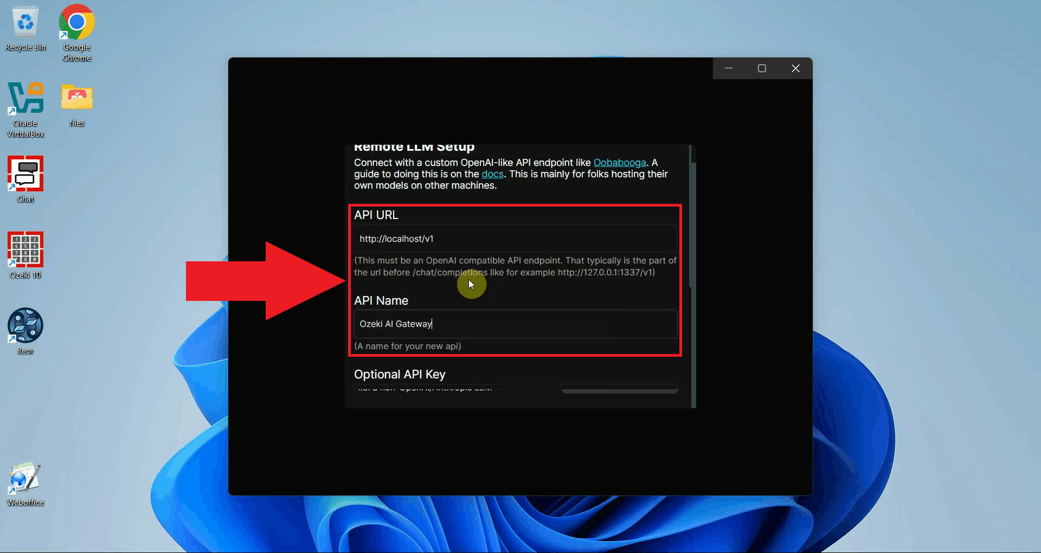Click the '(A name for your new api)' hint

(408, 346)
